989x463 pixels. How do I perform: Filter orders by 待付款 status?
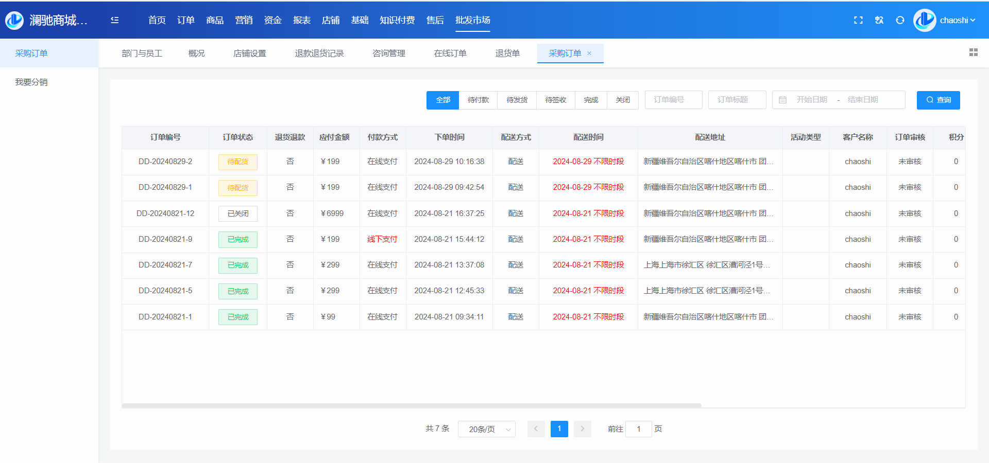[x=478, y=100]
